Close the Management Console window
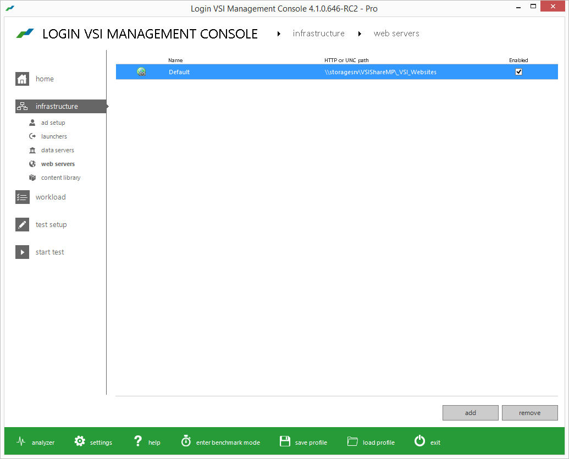This screenshot has width=569, height=459. 553,6
